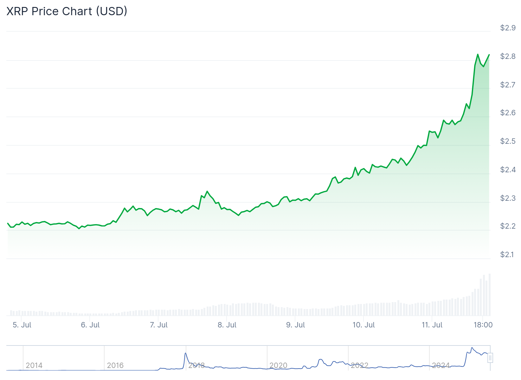Screen dimensions: 521x380
Task: Click the $2.8 price axis label
Action: [x=508, y=56]
